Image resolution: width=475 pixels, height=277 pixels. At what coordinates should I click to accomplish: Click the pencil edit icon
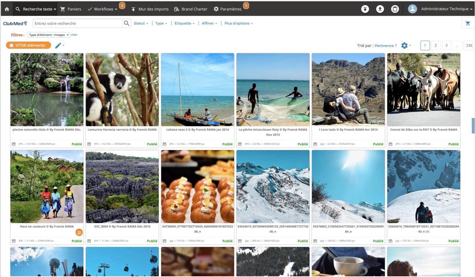58,46
